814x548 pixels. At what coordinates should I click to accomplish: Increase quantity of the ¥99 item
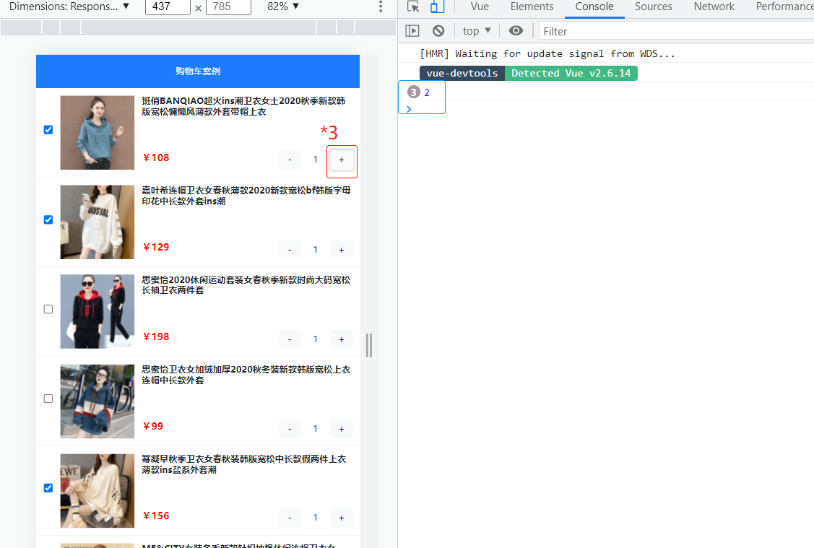[341, 429]
